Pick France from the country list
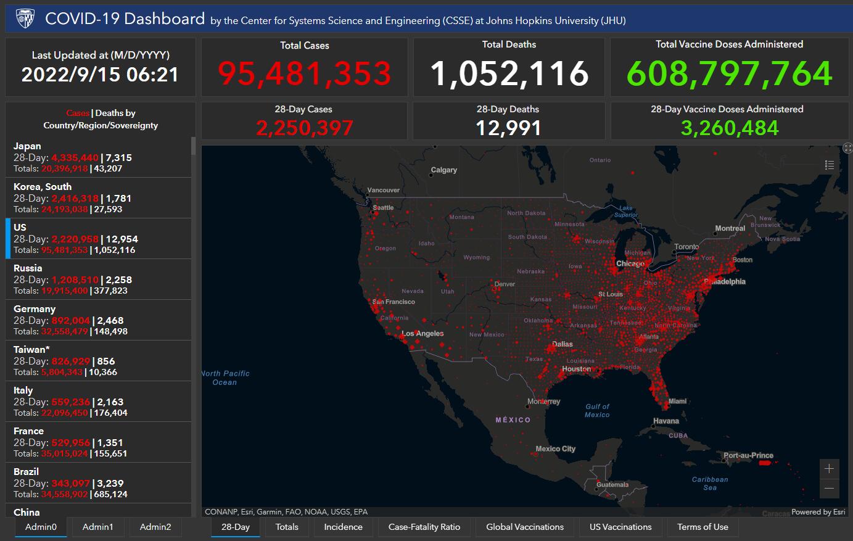This screenshot has height=541, width=853. click(99, 442)
